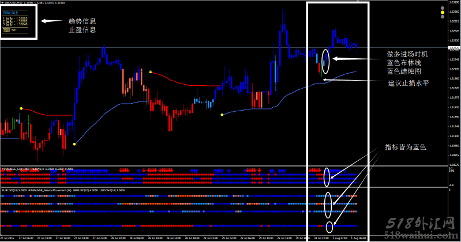Click the '28 Jul 02:00' time axis label
The image size is (461, 242).
point(118,238)
